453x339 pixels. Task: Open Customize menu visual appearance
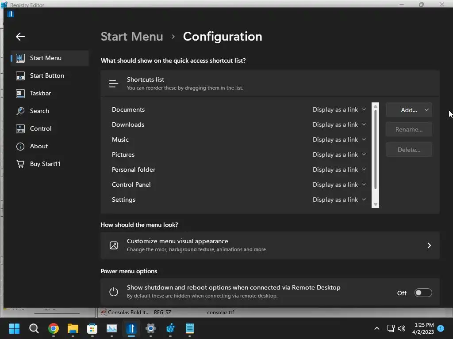[270, 245]
